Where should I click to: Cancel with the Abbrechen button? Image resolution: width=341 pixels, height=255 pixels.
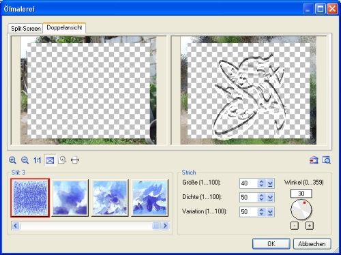tap(312, 244)
